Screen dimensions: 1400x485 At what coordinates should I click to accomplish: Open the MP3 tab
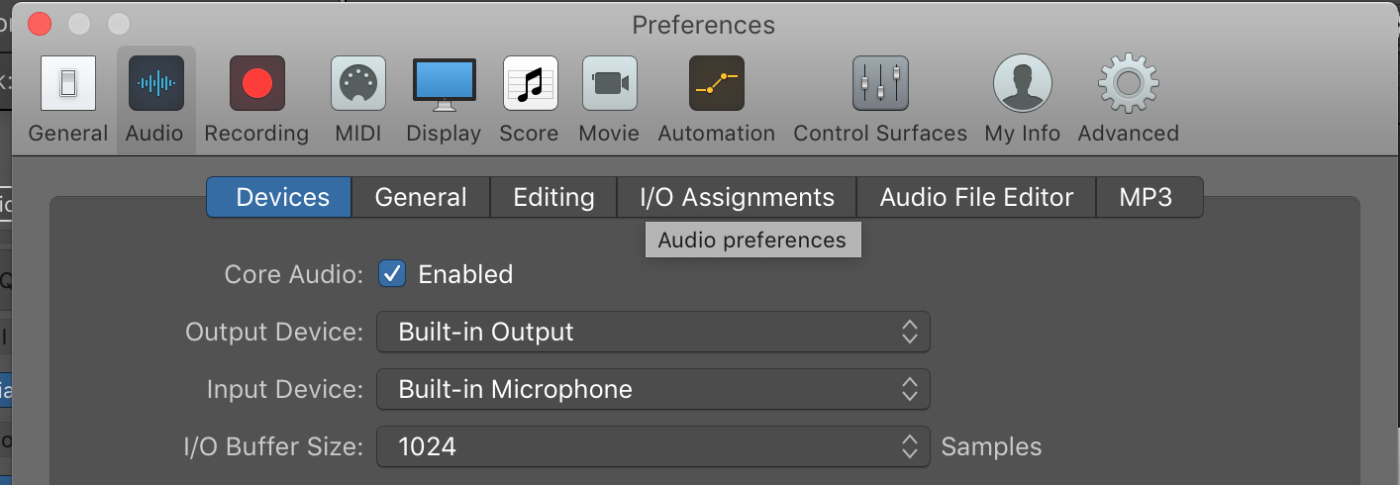[x=1146, y=197]
